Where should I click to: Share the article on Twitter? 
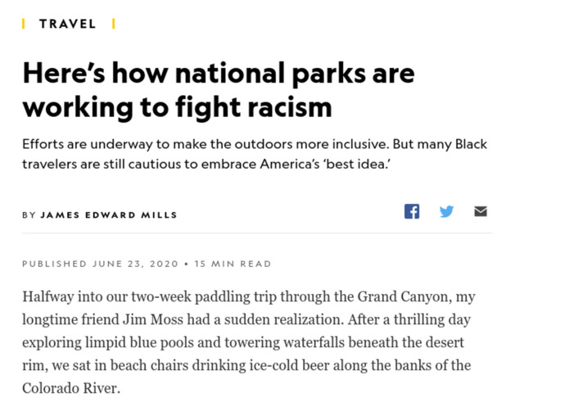pyautogui.click(x=446, y=211)
